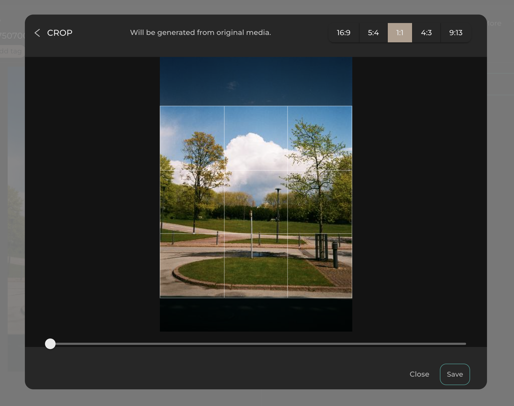
Task: Click the top-left corner of crop frame
Action: coord(160,106)
